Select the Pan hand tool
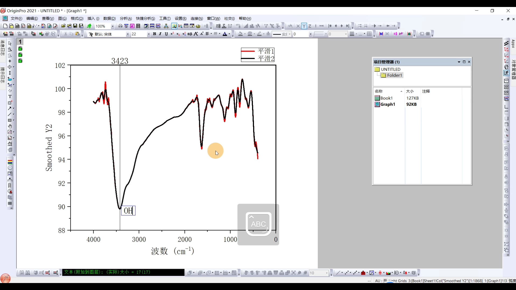 10,126
